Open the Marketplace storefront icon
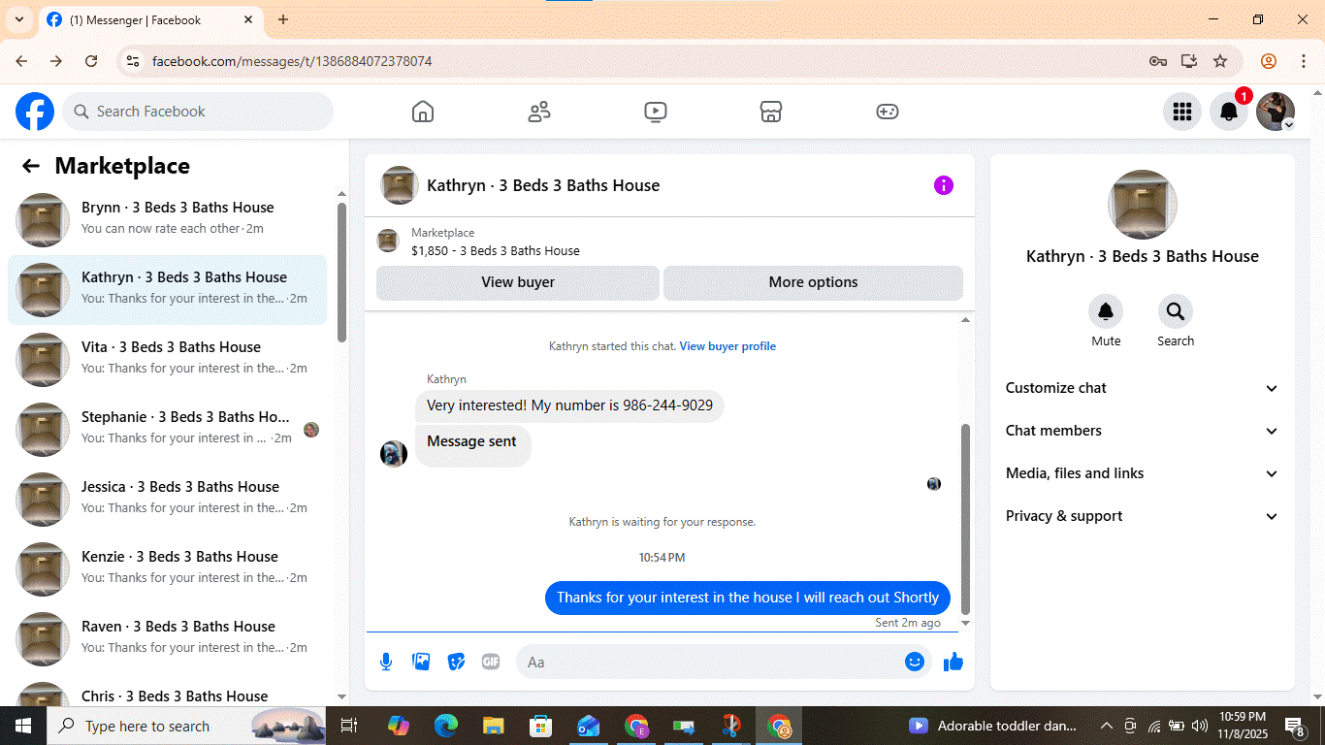 click(771, 112)
